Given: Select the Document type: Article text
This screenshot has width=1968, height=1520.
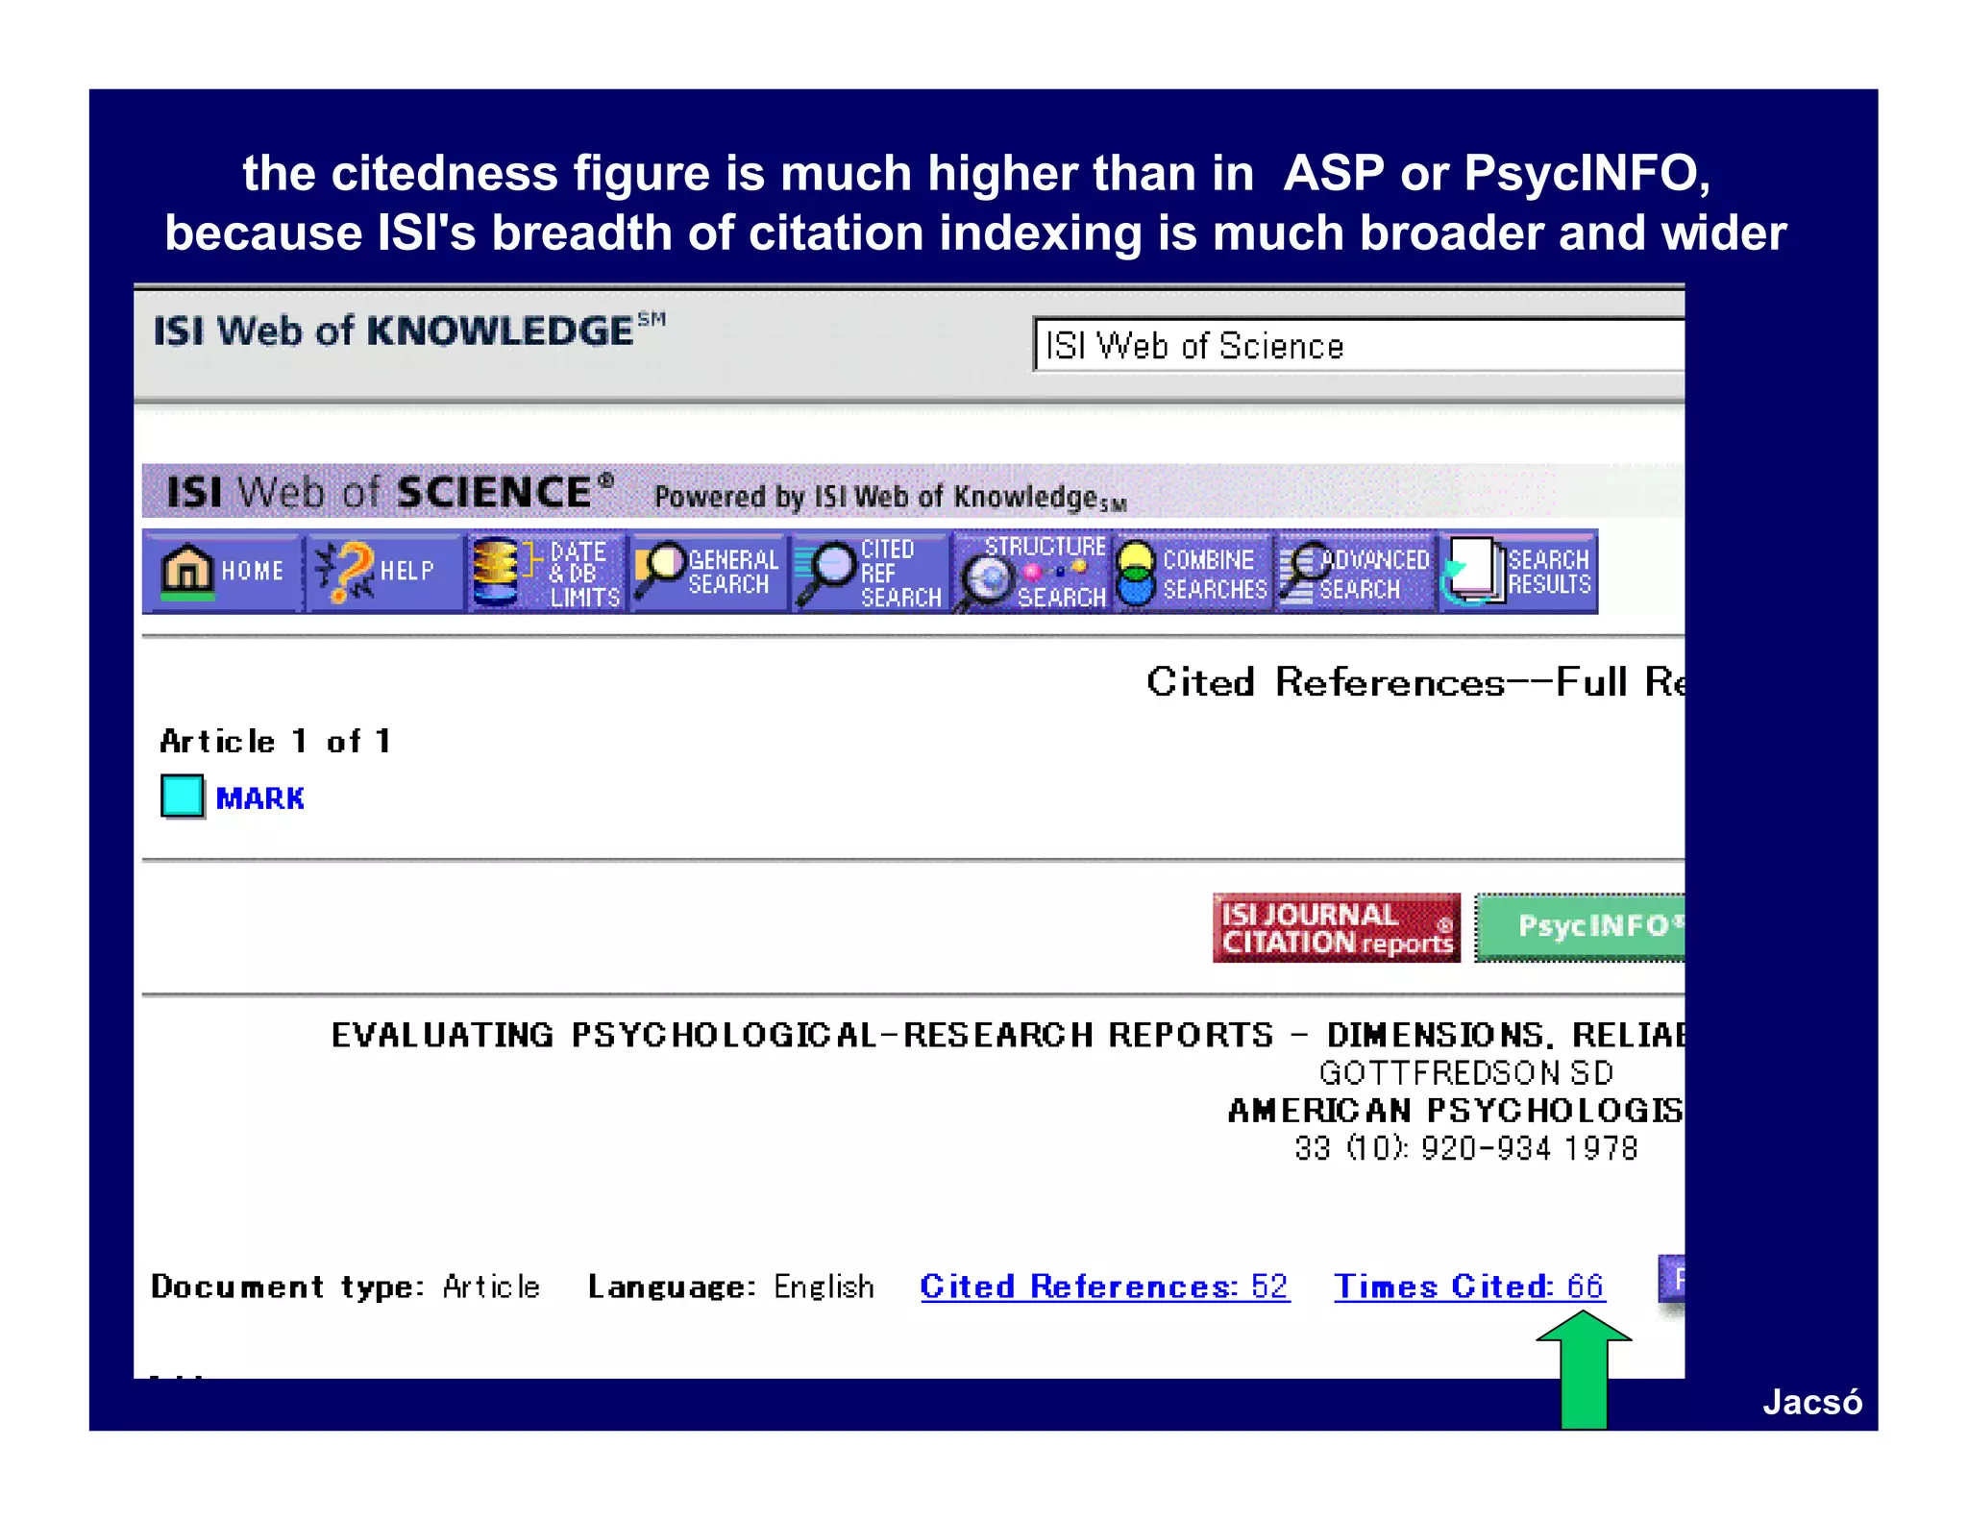Looking at the screenshot, I should pyautogui.click(x=345, y=1287).
